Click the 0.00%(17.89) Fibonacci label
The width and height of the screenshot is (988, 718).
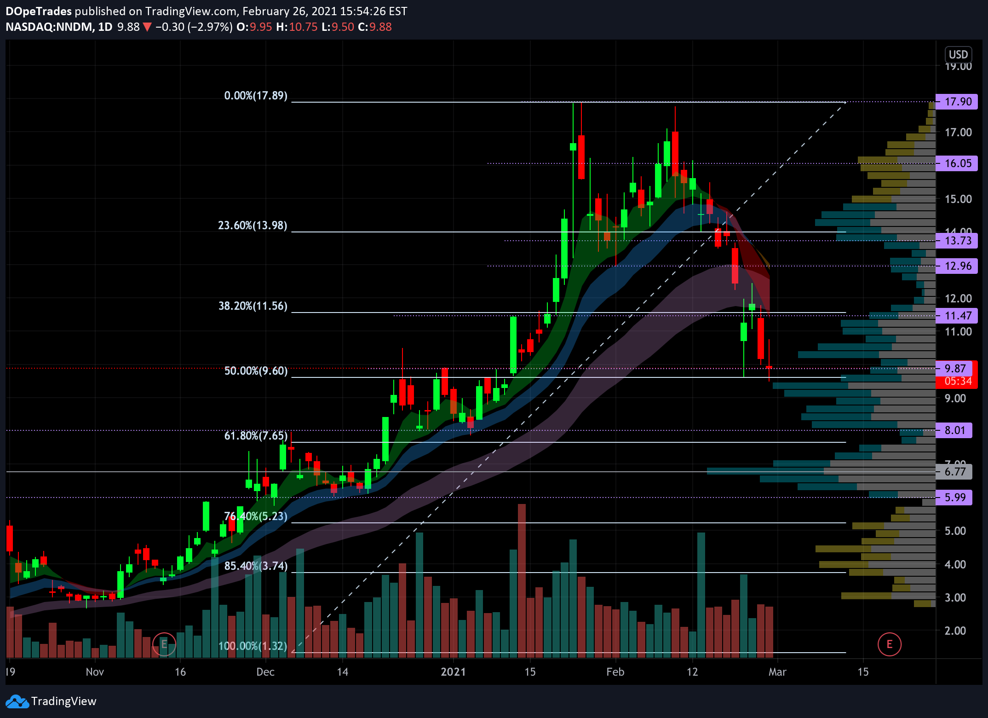pyautogui.click(x=256, y=96)
